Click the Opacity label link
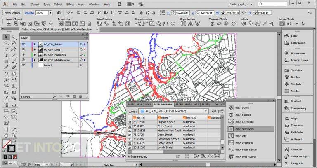The width and height of the screenshot is (317, 168). click(29, 13)
